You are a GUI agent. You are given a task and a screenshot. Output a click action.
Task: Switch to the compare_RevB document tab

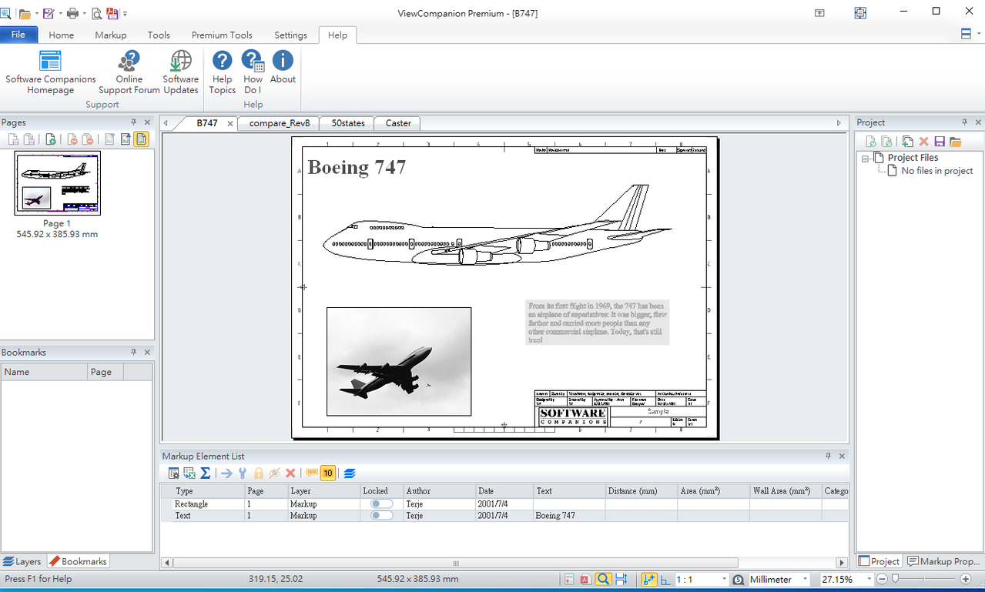(x=280, y=123)
